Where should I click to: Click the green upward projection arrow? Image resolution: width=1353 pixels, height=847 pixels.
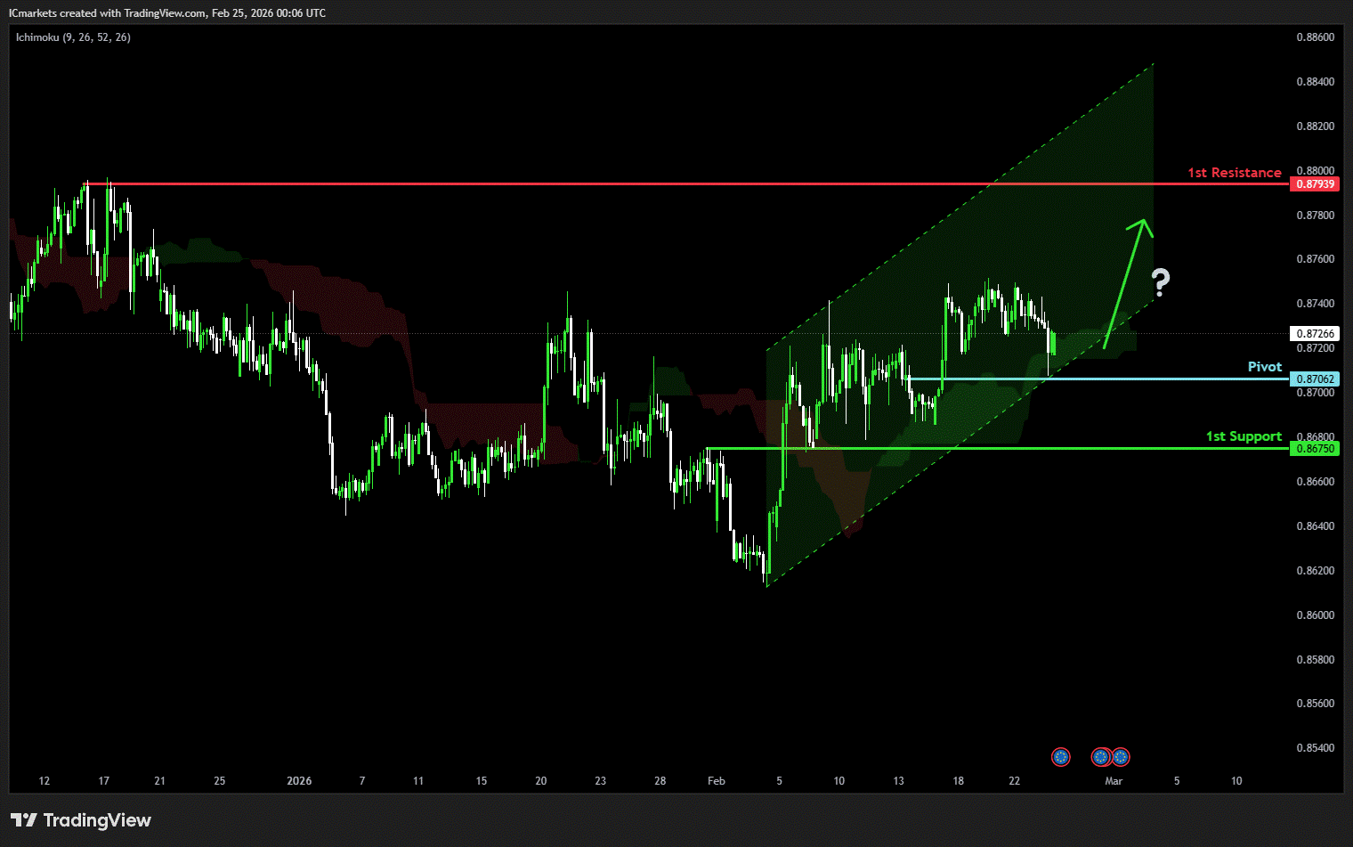pyautogui.click(x=1126, y=281)
